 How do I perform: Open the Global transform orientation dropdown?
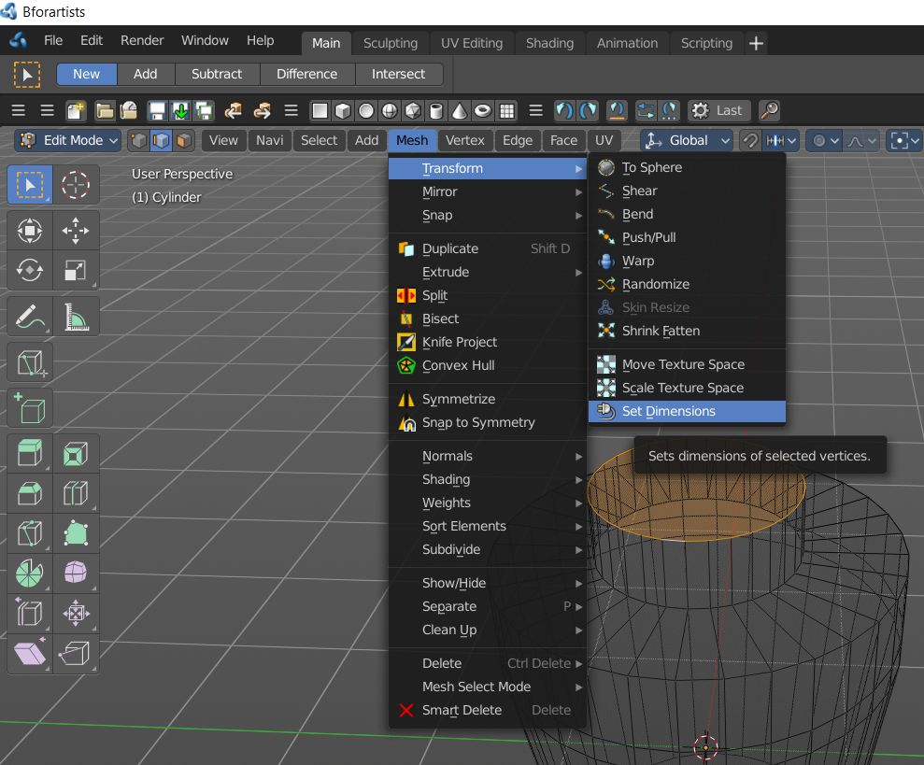[x=689, y=140]
